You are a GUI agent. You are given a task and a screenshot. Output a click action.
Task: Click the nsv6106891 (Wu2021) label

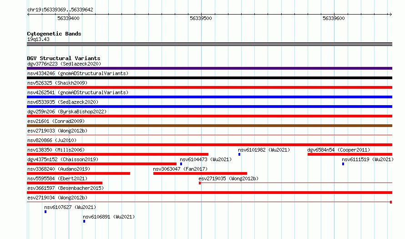click(109, 217)
